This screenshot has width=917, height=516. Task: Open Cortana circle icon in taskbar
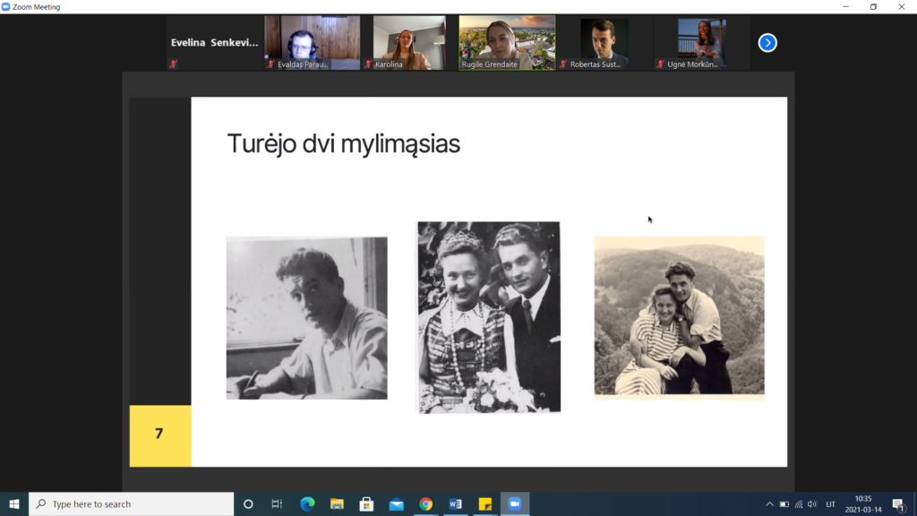tap(248, 504)
